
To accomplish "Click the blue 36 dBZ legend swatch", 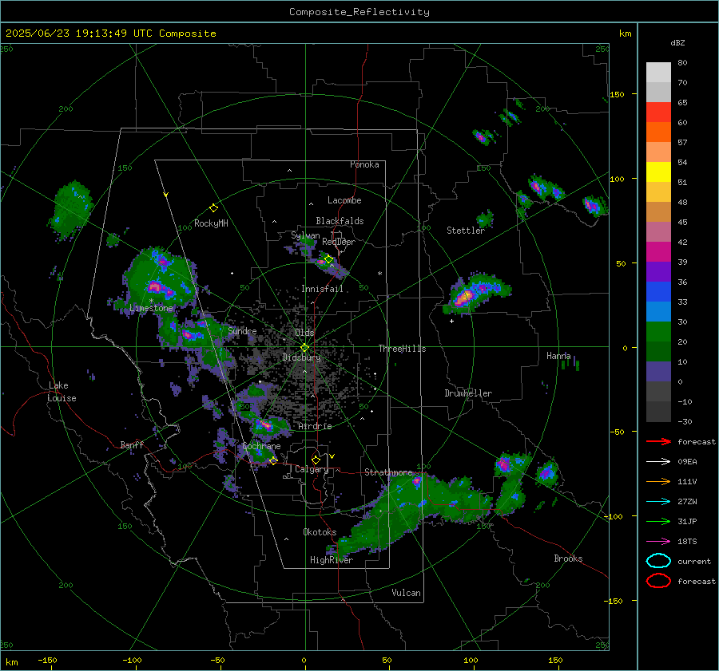I will [658, 291].
